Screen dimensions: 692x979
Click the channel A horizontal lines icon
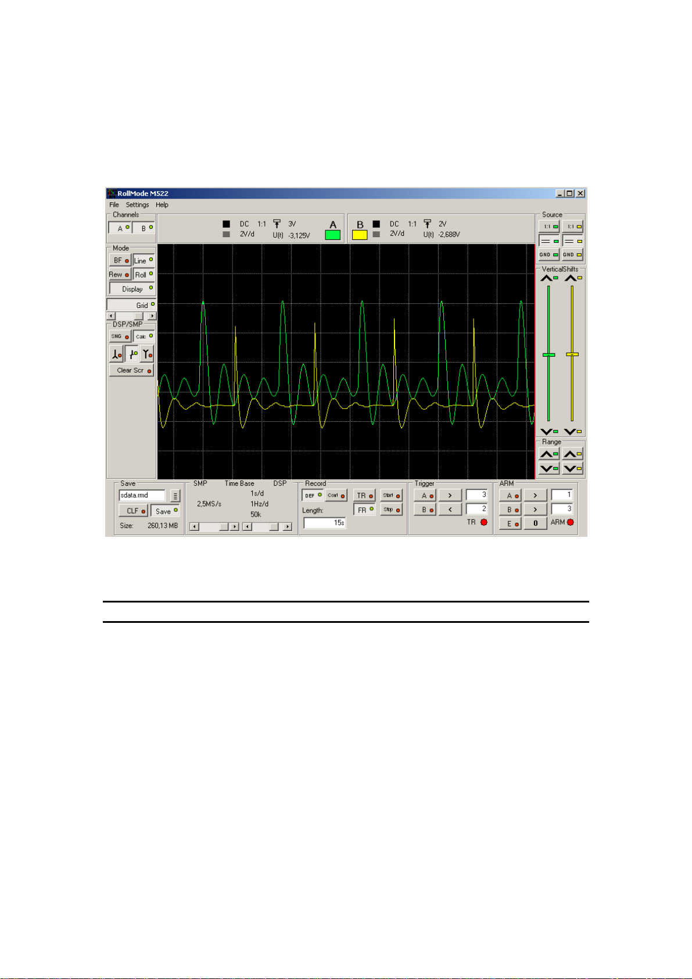[x=227, y=234]
